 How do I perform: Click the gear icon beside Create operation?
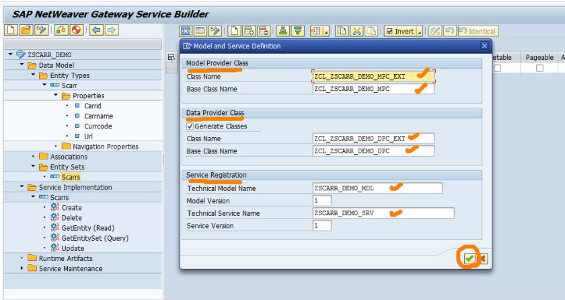54,207
